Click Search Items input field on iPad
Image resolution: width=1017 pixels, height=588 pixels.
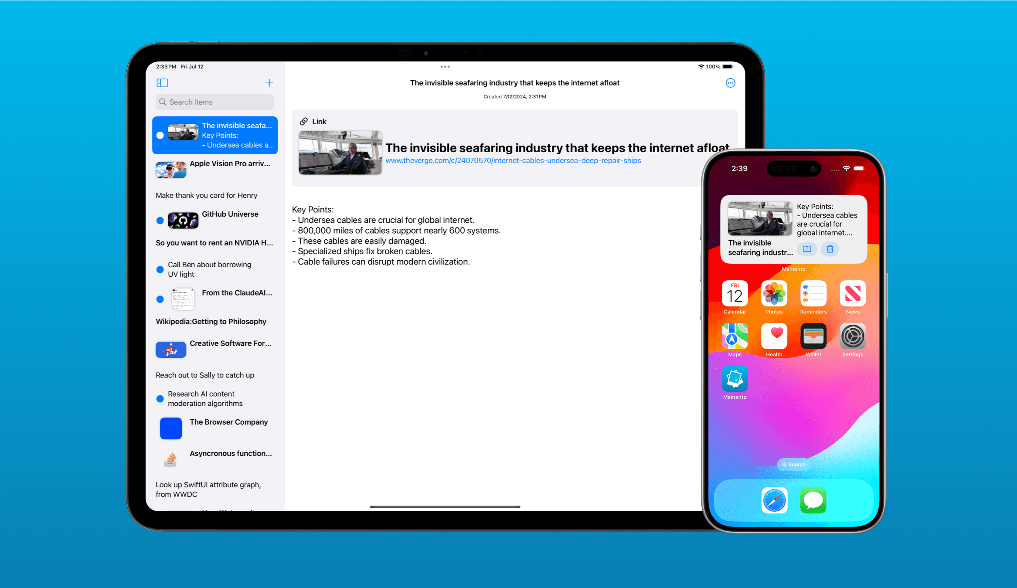[214, 102]
